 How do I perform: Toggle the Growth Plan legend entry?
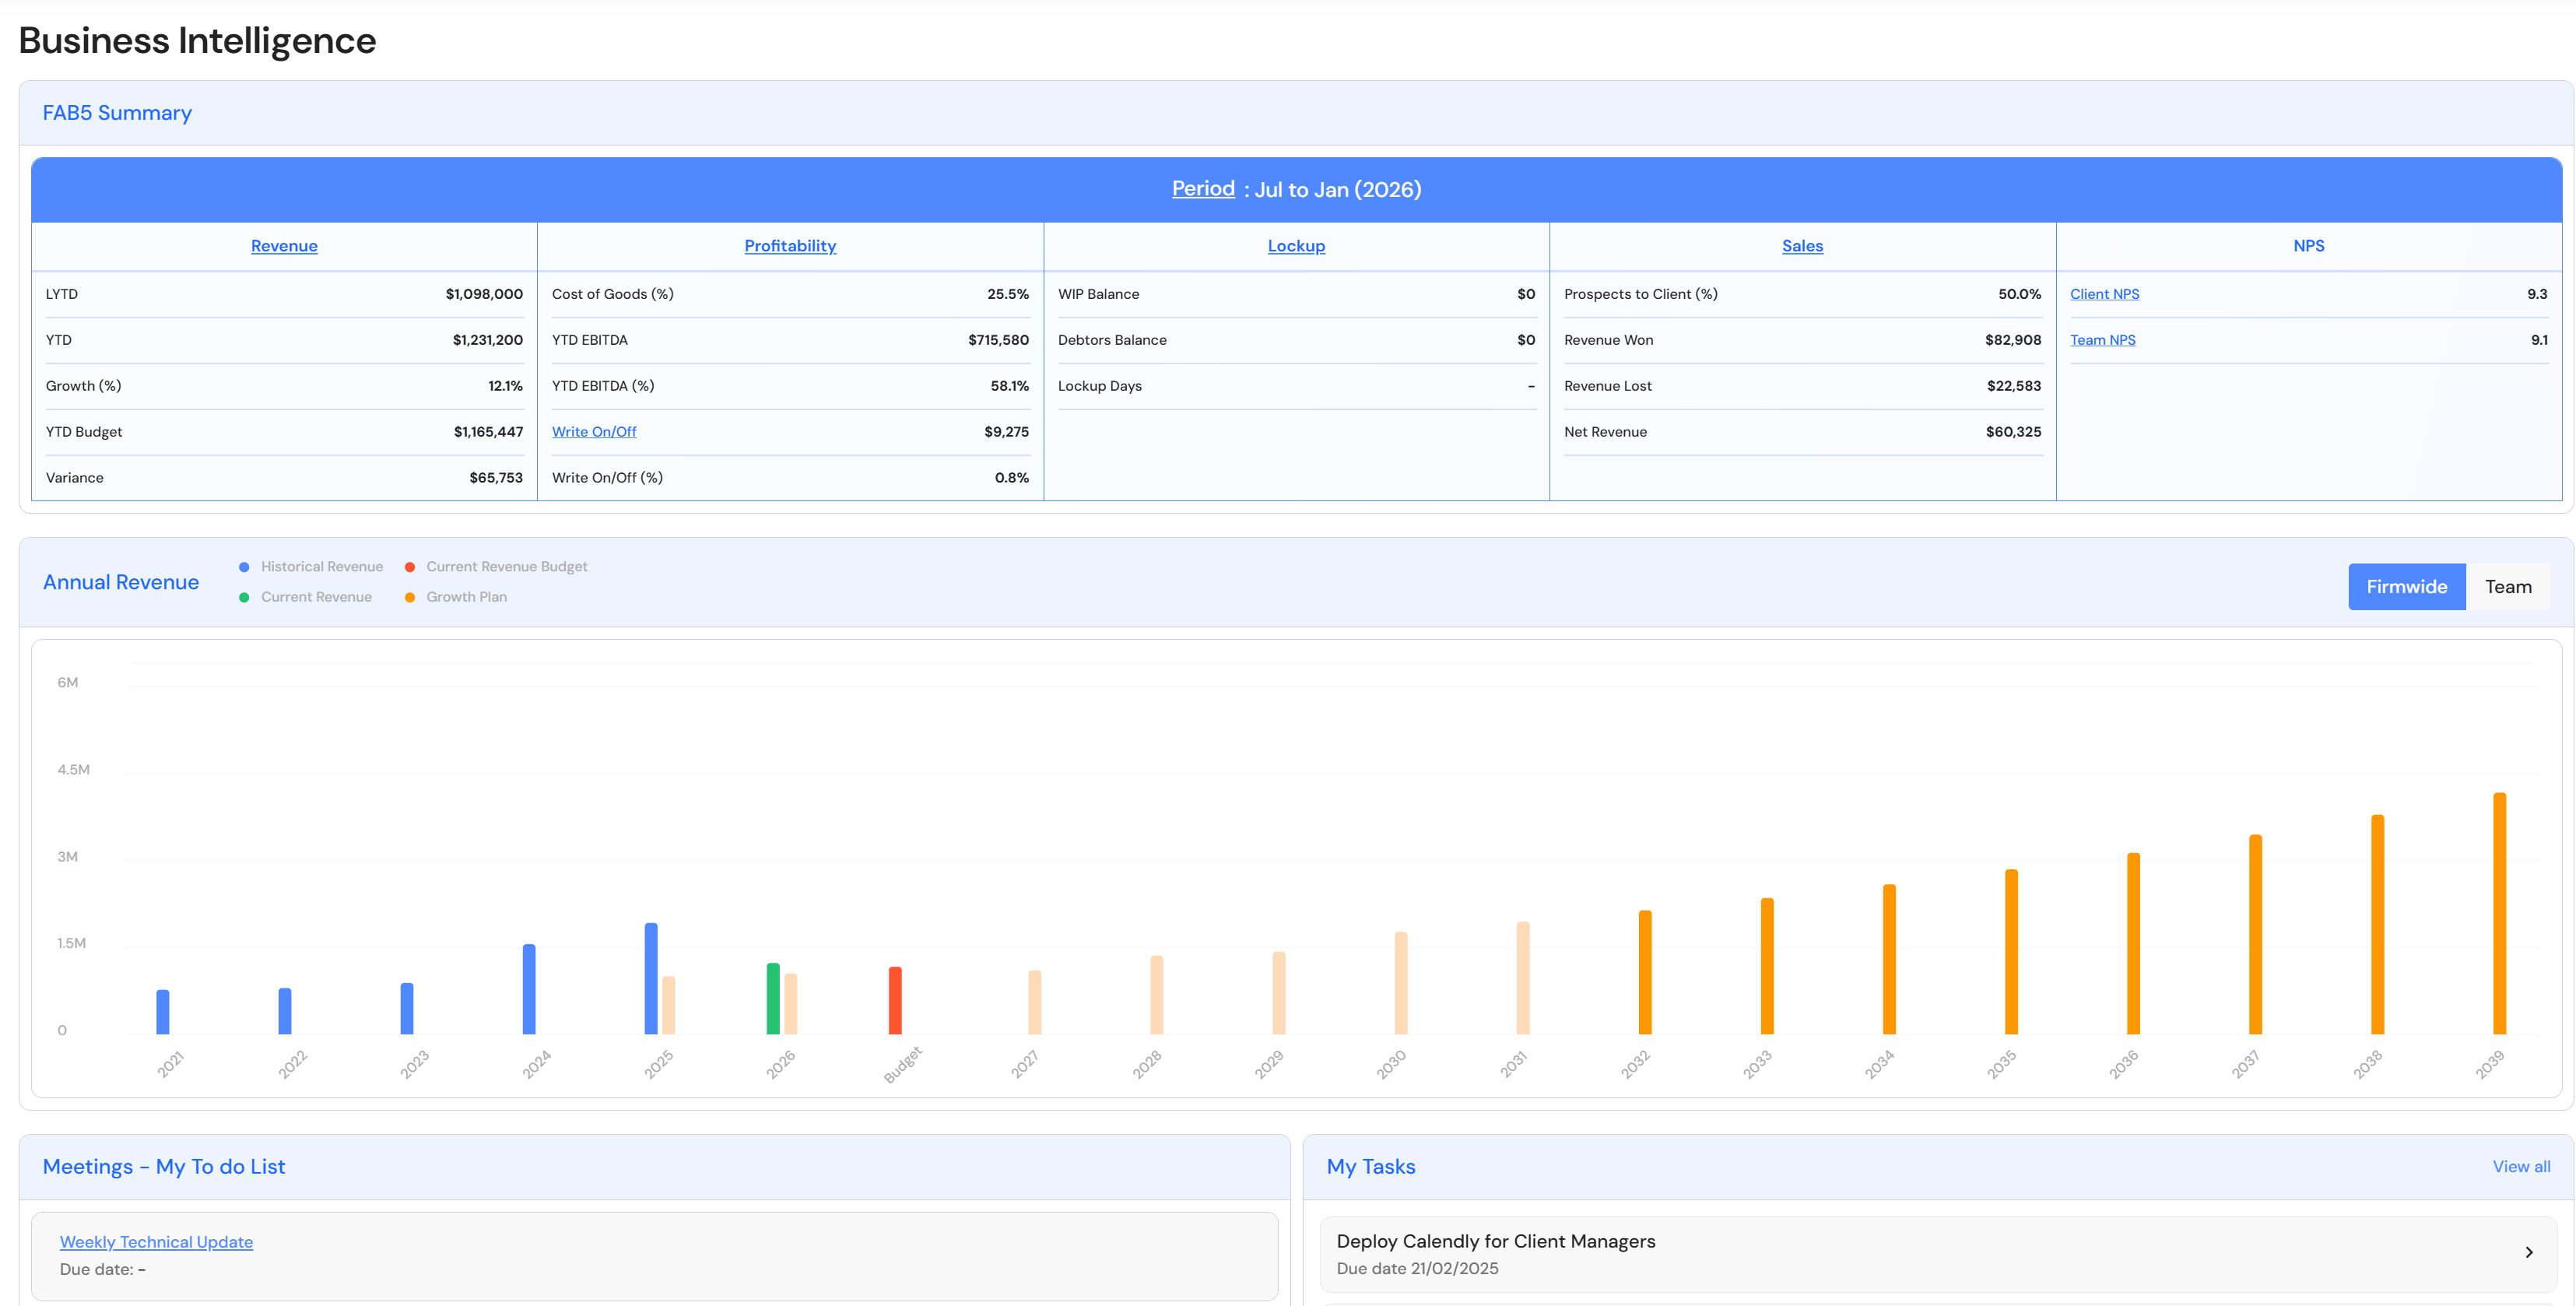pyautogui.click(x=466, y=597)
